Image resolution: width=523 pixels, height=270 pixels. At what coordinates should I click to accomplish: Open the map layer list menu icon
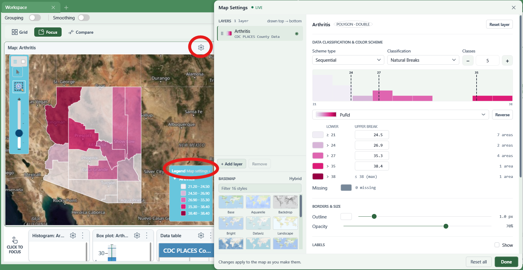pyautogui.click(x=15, y=62)
